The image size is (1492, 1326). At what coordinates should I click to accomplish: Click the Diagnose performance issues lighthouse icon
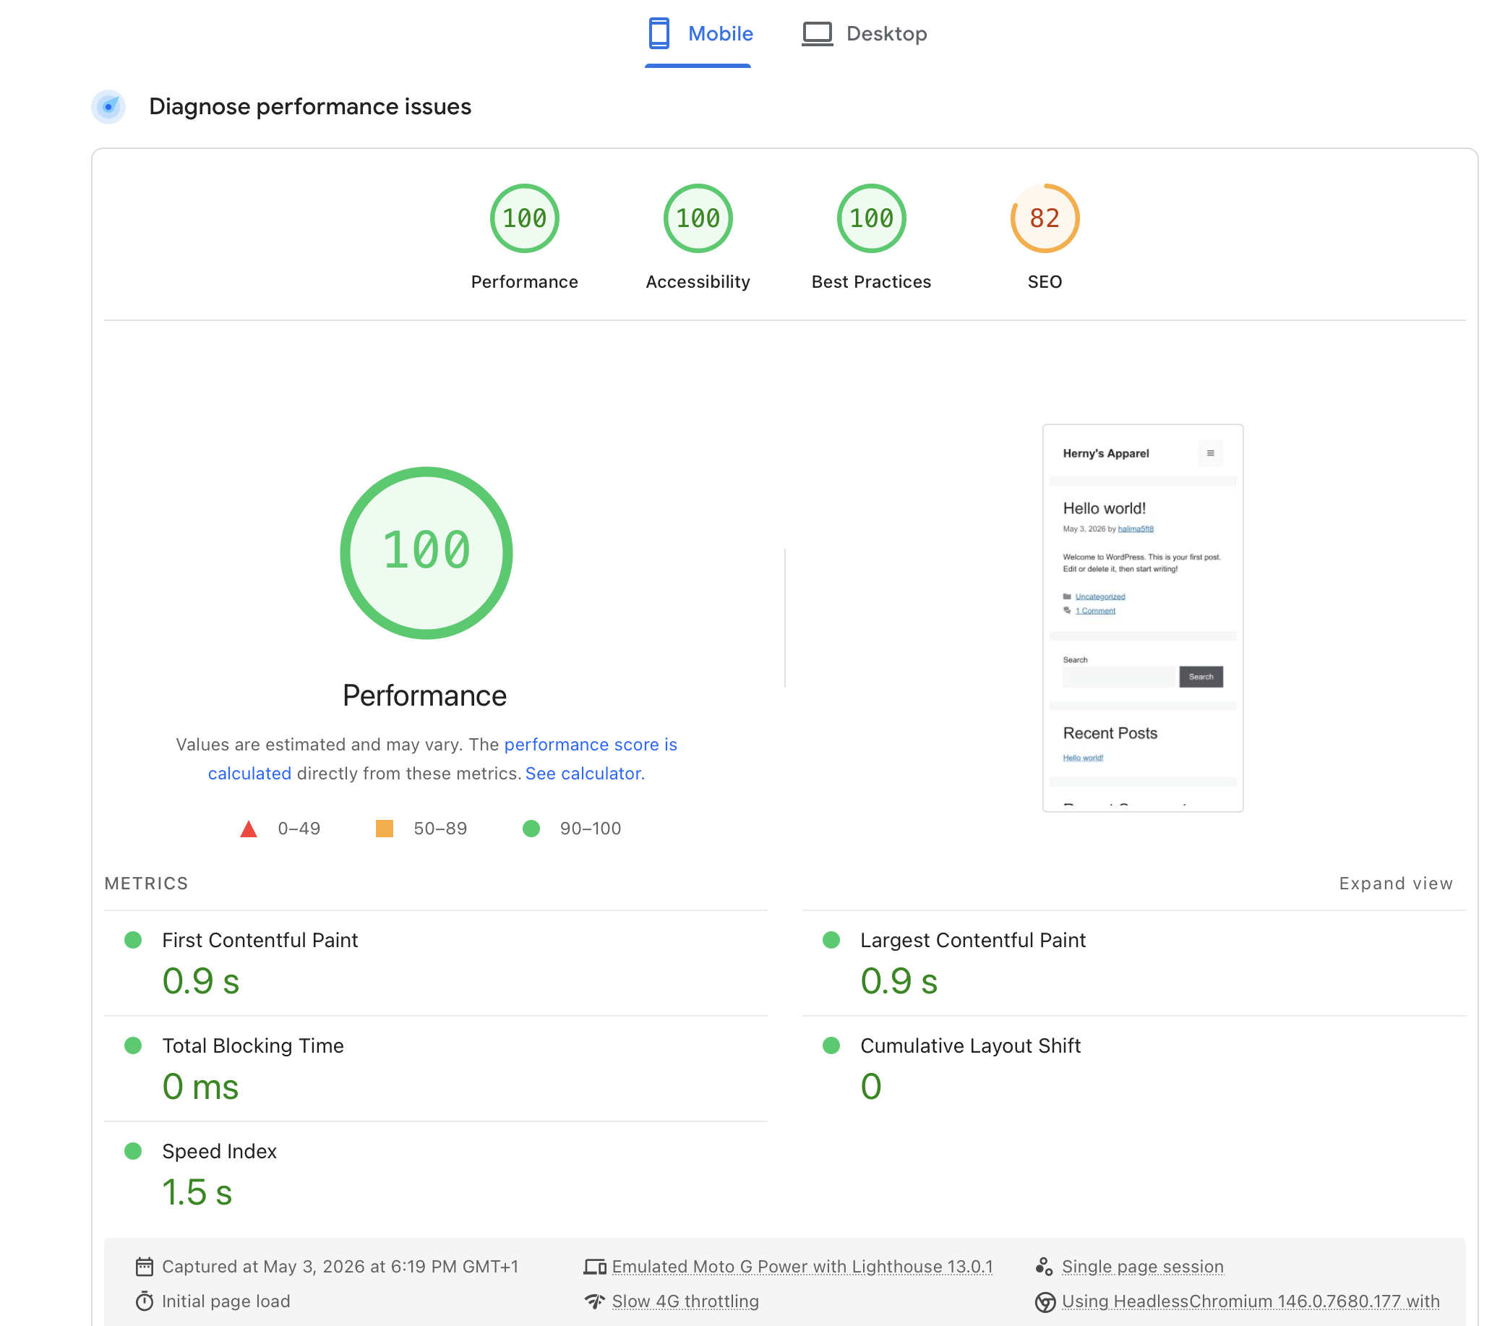108,106
